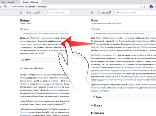Follow the рівнинна річка link
The width and height of the screenshot is (156, 116).
click(x=42, y=75)
